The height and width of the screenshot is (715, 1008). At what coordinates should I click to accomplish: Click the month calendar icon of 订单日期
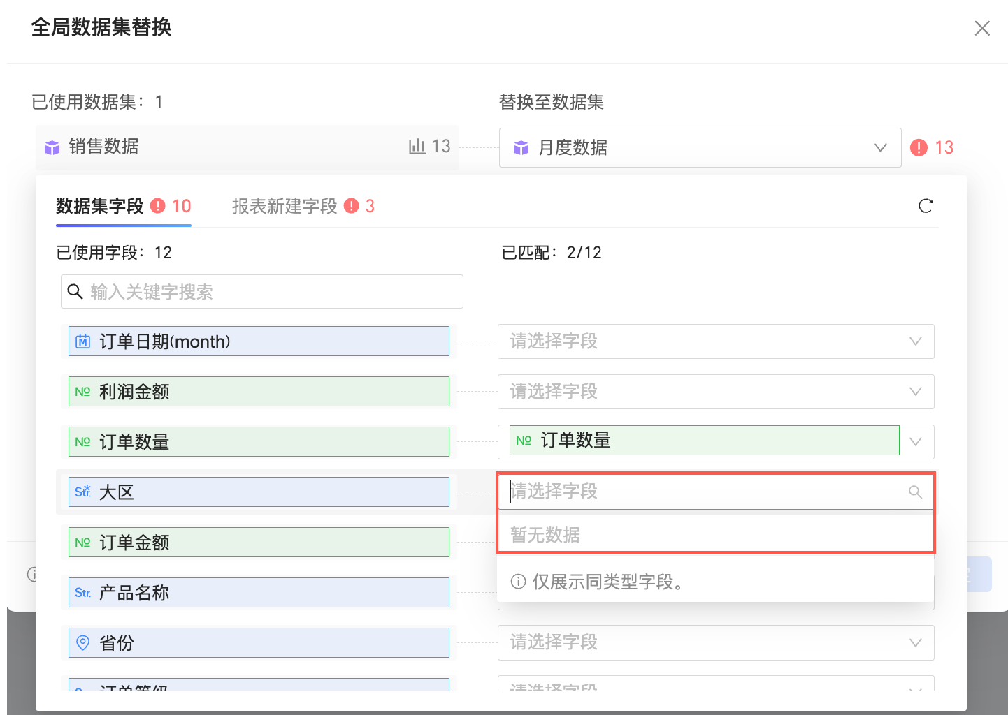coord(83,341)
